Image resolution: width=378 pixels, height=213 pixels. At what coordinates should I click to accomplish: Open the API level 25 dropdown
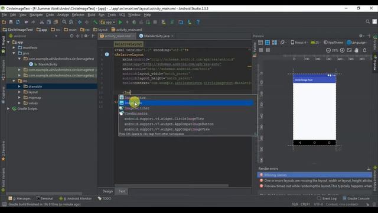click(x=315, y=43)
